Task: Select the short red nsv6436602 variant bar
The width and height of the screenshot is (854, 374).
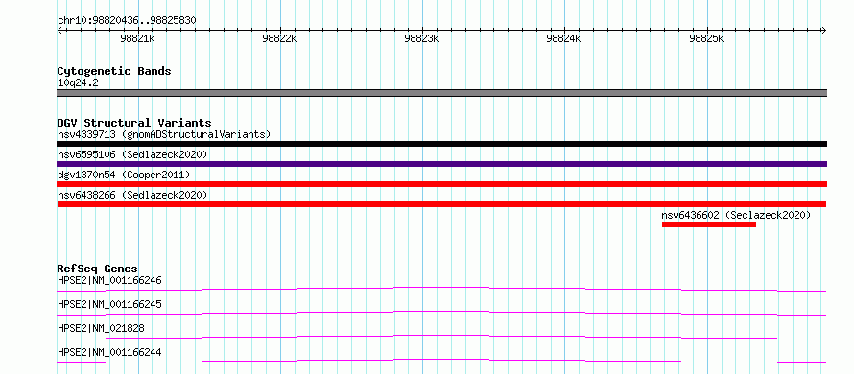Action: pyautogui.click(x=709, y=224)
